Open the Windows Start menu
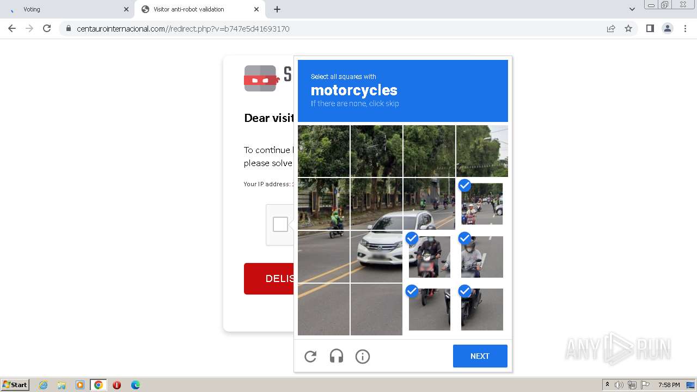 coord(15,385)
